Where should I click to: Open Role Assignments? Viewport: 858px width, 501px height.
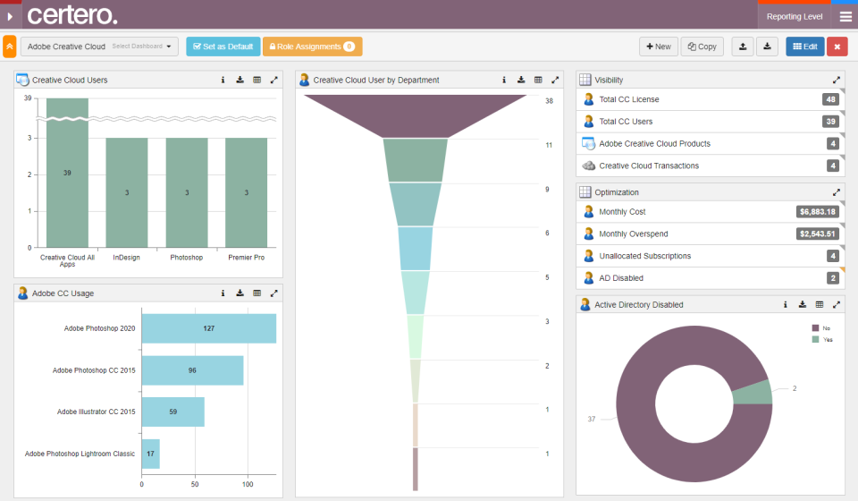312,47
